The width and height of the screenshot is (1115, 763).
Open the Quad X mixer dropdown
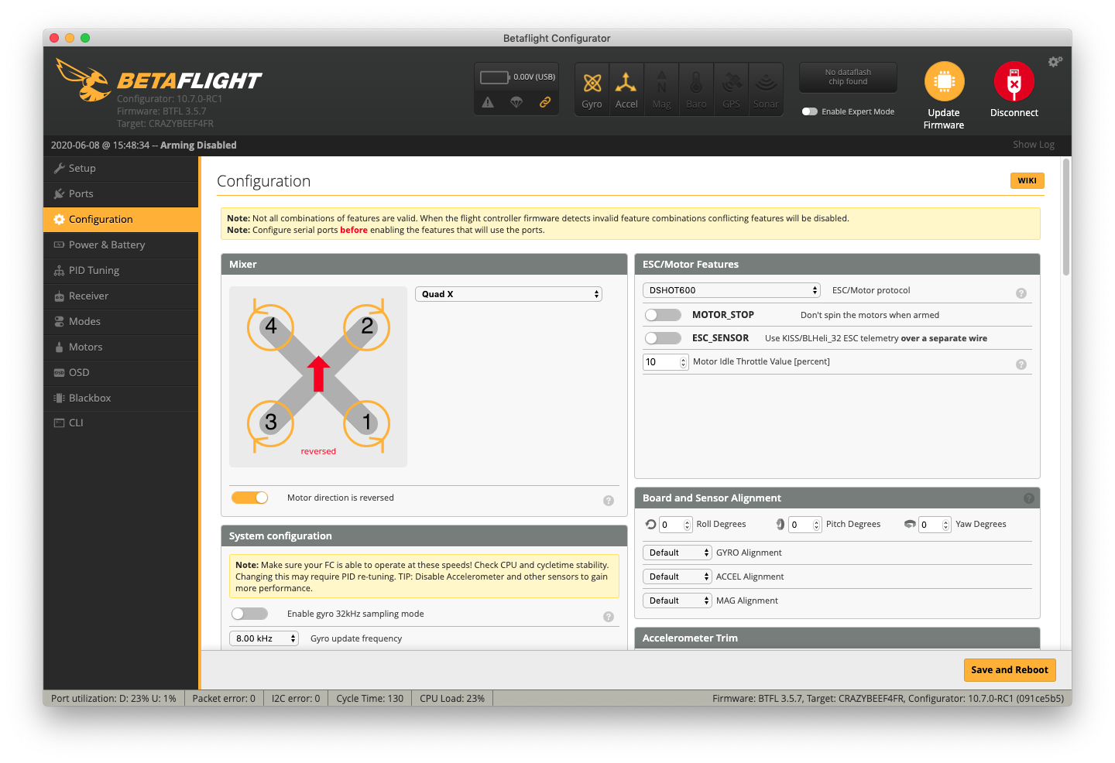click(x=509, y=294)
